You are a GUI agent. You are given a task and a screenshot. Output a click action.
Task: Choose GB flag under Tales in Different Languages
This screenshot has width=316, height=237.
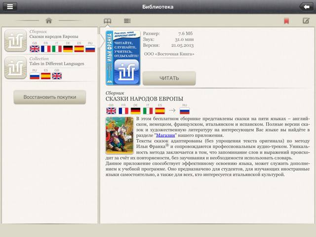[x=57, y=76]
